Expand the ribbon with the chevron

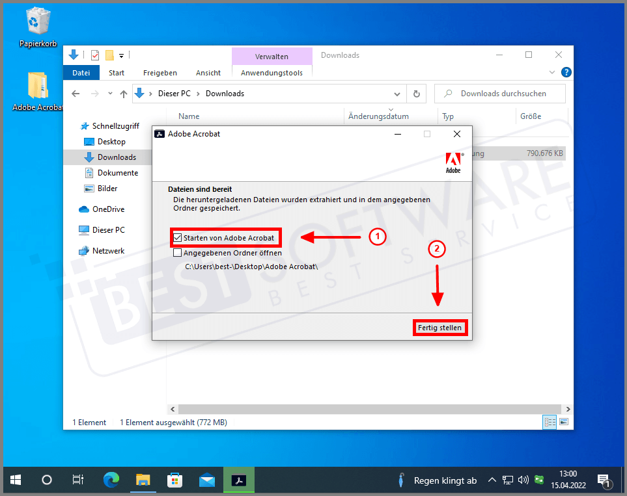point(552,73)
